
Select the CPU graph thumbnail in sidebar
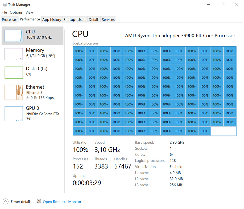point(14,36)
